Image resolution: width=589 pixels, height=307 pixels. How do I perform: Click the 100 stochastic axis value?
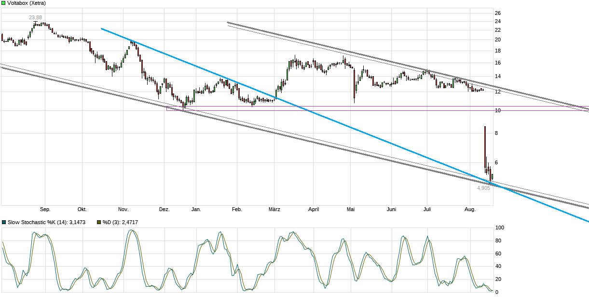pos(500,227)
